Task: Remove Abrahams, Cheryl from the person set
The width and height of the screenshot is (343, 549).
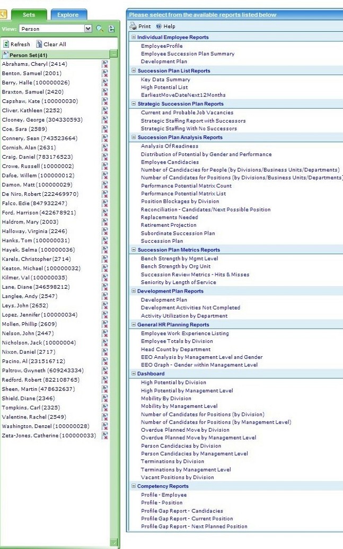Action: click(x=105, y=64)
